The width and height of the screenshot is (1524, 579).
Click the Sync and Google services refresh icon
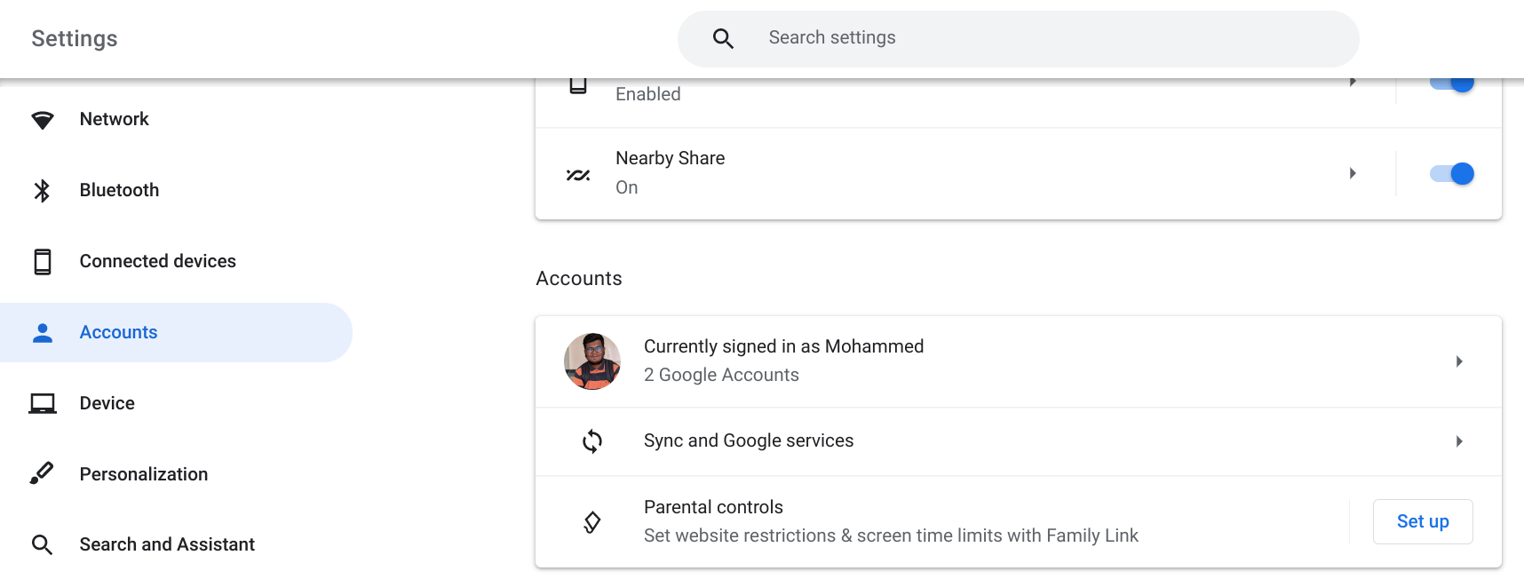click(592, 440)
